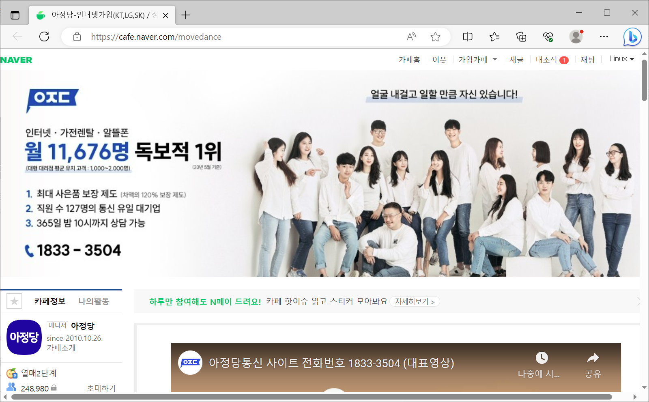Open the manager 아정당 profile link
Image resolution: width=649 pixels, height=402 pixels.
[82, 326]
